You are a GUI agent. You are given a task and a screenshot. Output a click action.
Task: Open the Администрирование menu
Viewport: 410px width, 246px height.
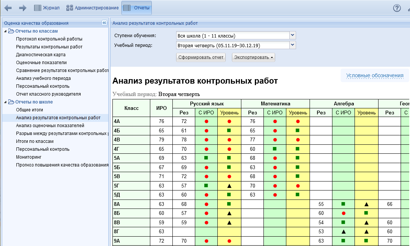pyautogui.click(x=92, y=8)
